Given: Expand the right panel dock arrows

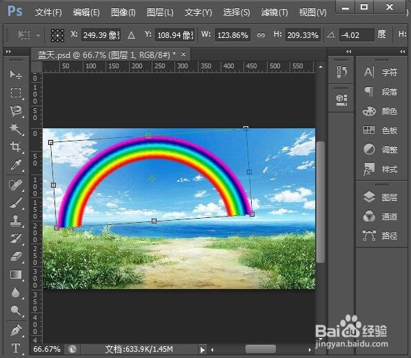Looking at the screenshot, I should pos(402,52).
